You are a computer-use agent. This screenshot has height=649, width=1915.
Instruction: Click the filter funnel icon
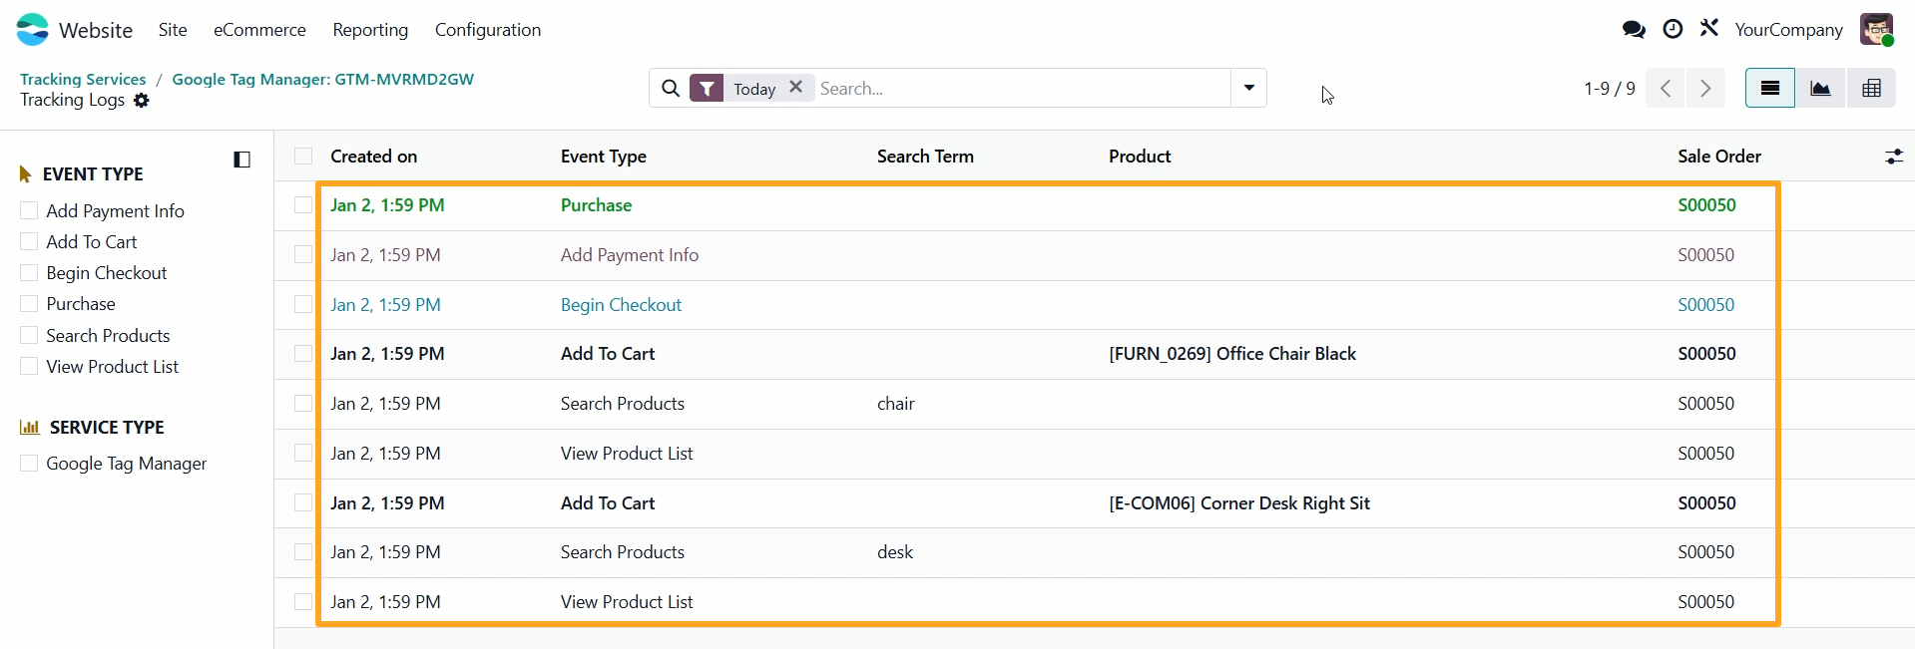[x=707, y=89]
